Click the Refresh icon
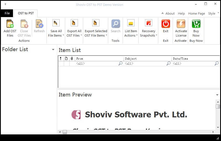 tap(39, 24)
